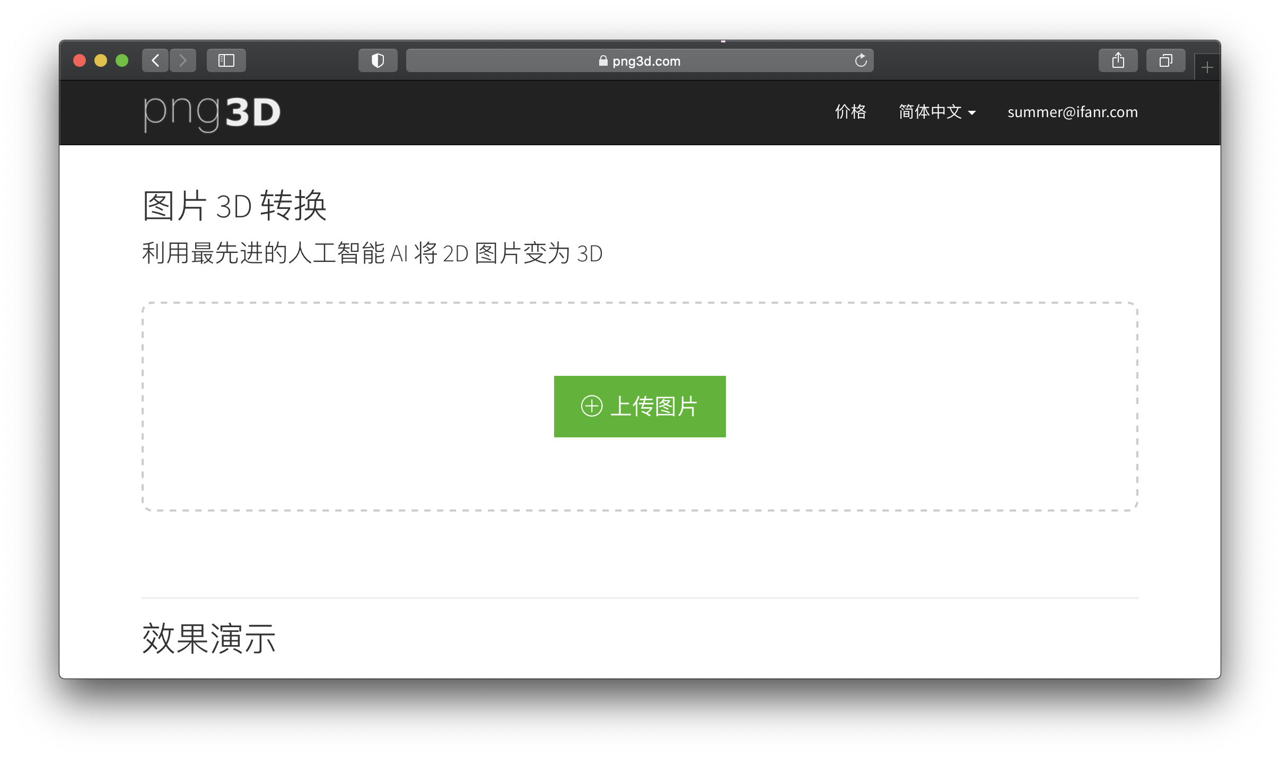The width and height of the screenshot is (1280, 757).
Task: Open the summer@ifanr.com account menu
Action: pos(1073,112)
